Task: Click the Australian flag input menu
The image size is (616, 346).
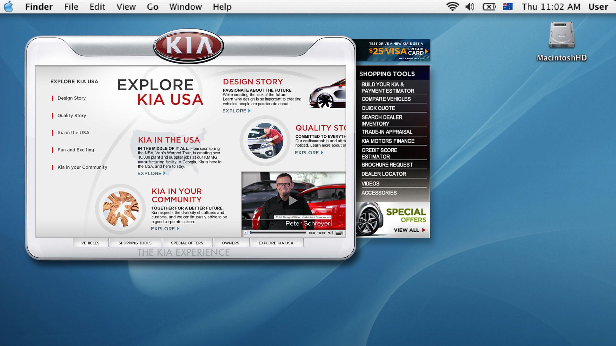Action: 508,6
